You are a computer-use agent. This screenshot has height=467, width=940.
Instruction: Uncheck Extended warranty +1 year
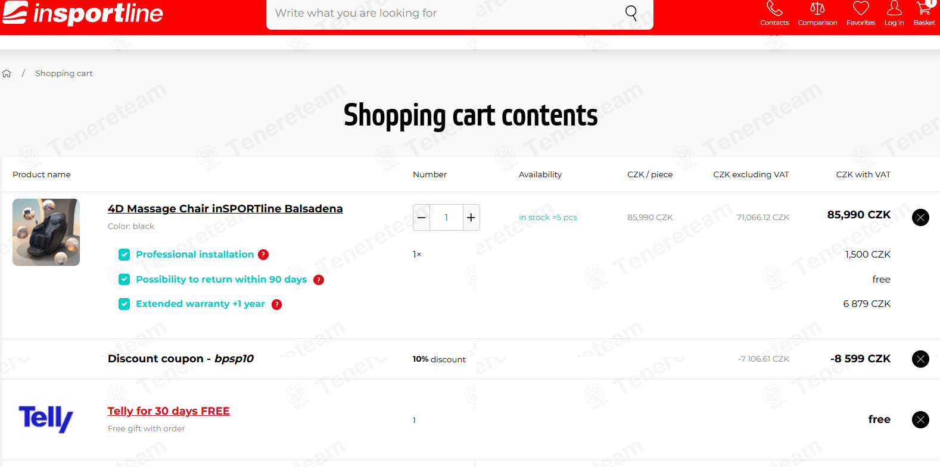124,304
